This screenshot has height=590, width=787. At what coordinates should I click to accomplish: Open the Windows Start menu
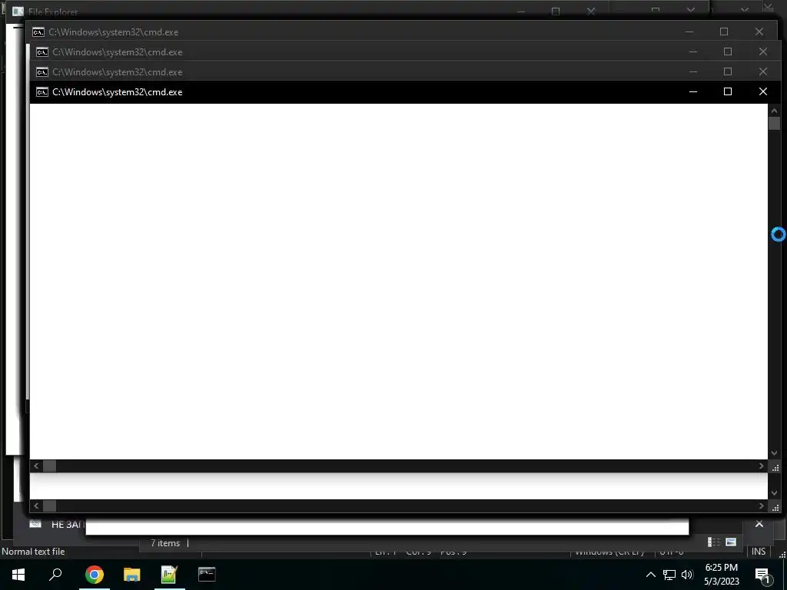(18, 575)
